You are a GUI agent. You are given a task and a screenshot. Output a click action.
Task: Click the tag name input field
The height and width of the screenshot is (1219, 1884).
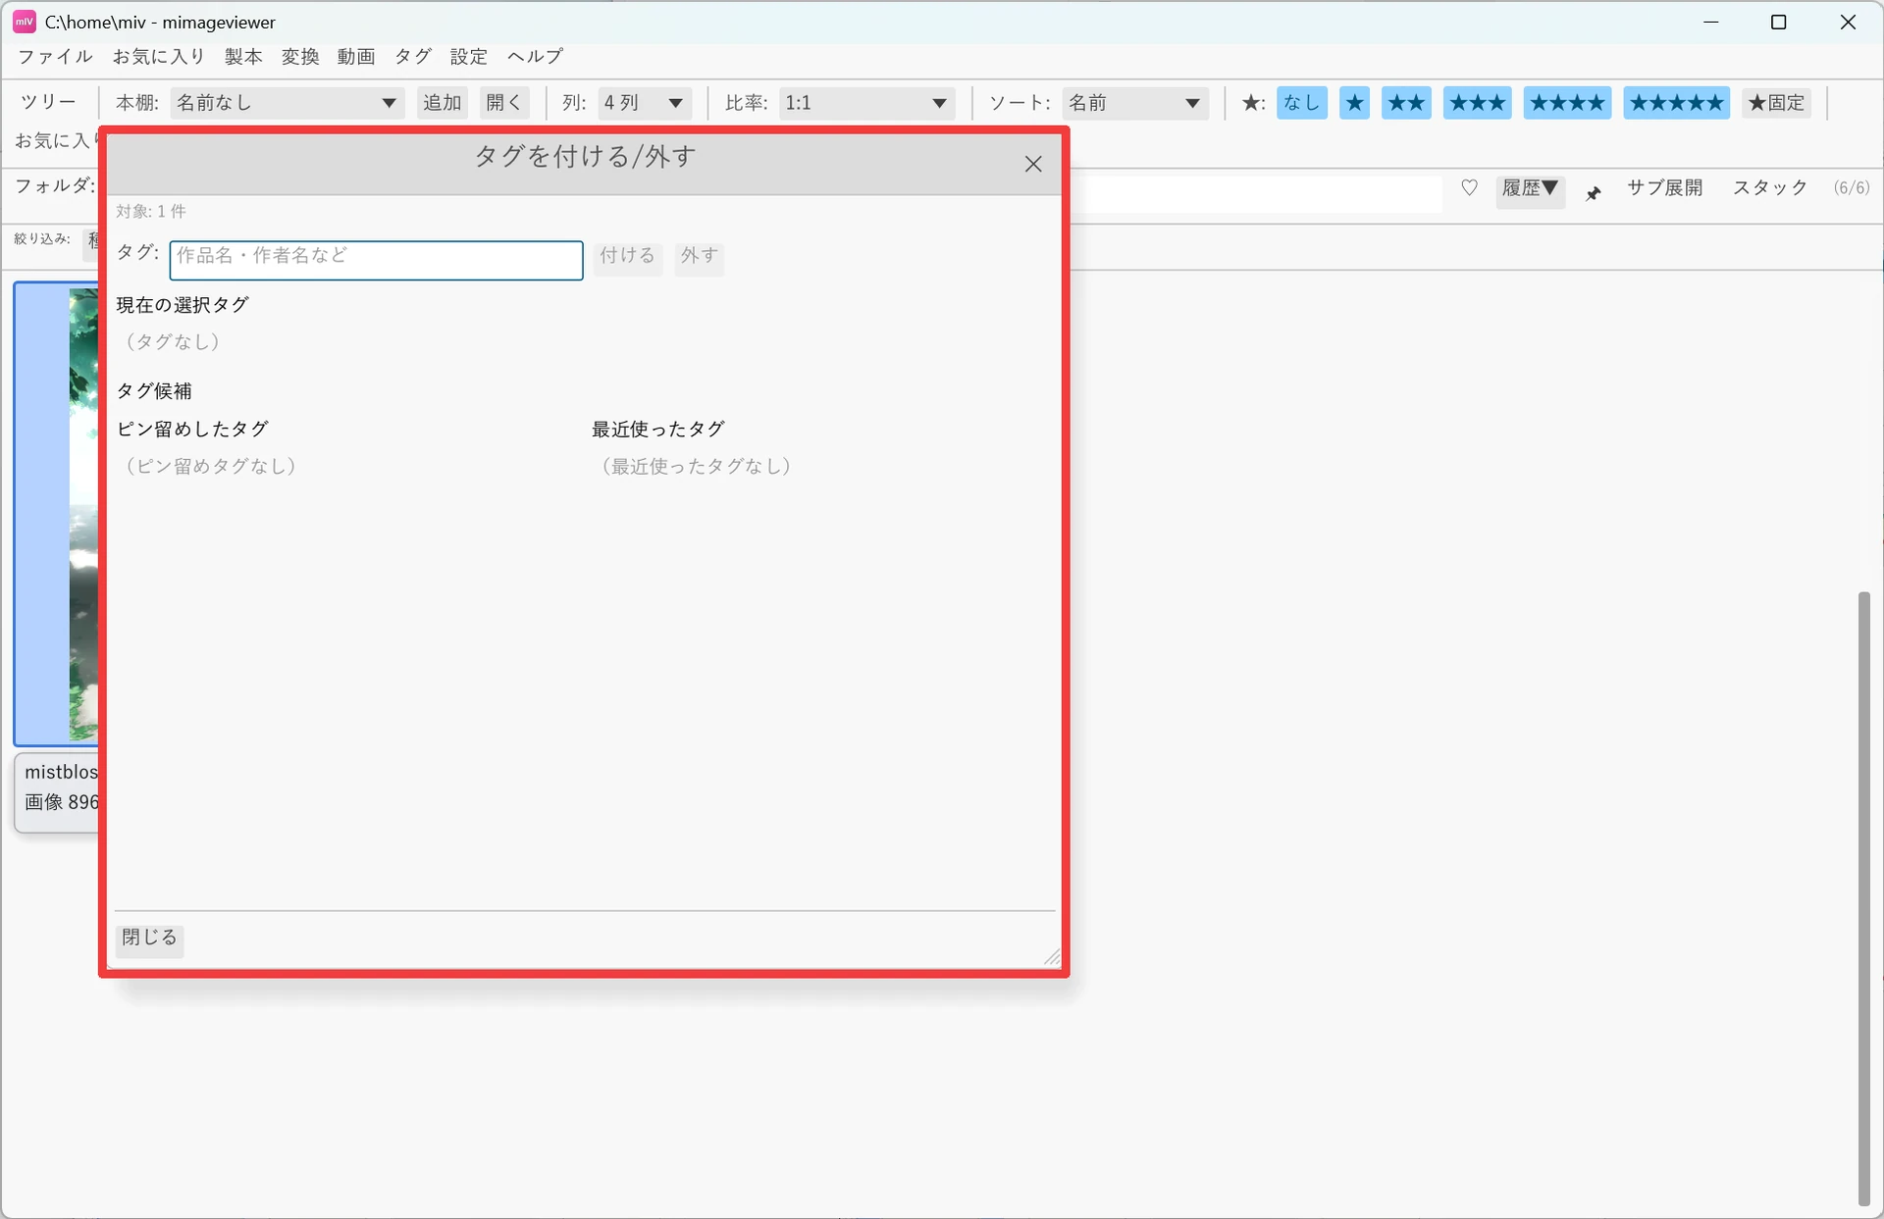tap(376, 260)
